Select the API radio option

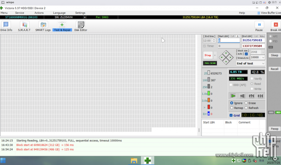[x=270, y=36]
